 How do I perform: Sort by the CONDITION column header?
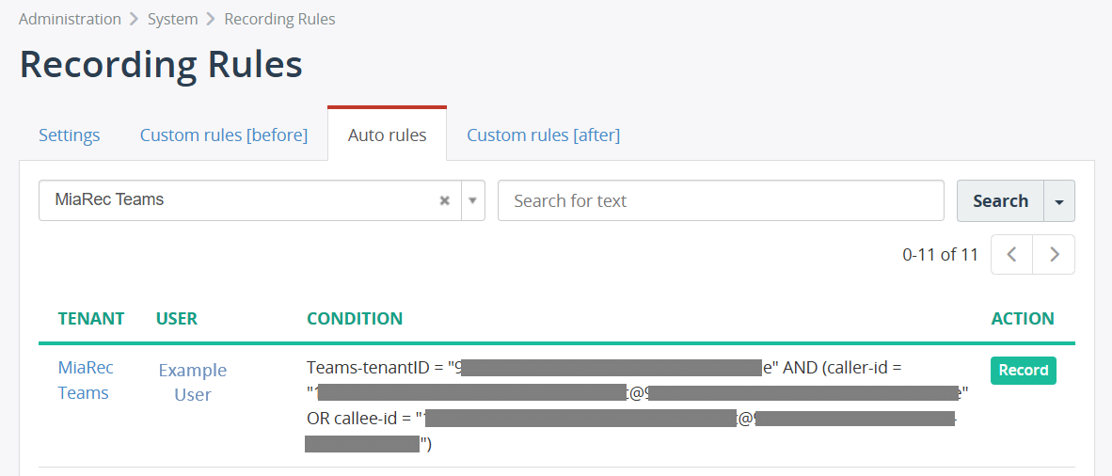tap(355, 319)
